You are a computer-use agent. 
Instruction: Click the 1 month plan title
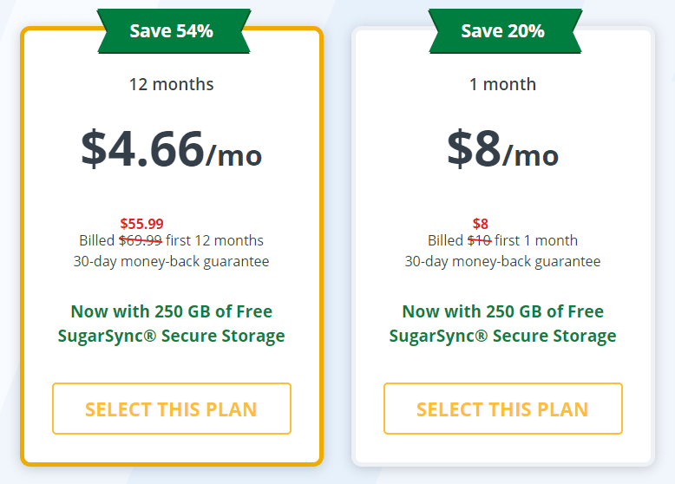[503, 84]
